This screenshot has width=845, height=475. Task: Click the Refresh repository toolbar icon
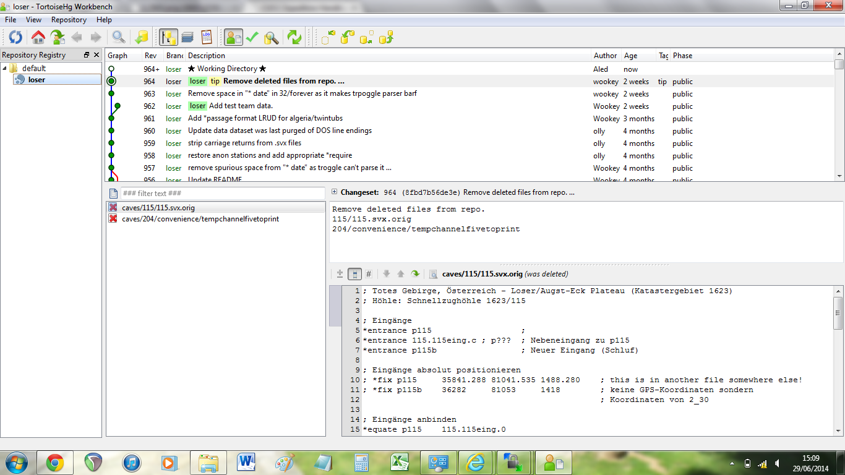[15, 37]
